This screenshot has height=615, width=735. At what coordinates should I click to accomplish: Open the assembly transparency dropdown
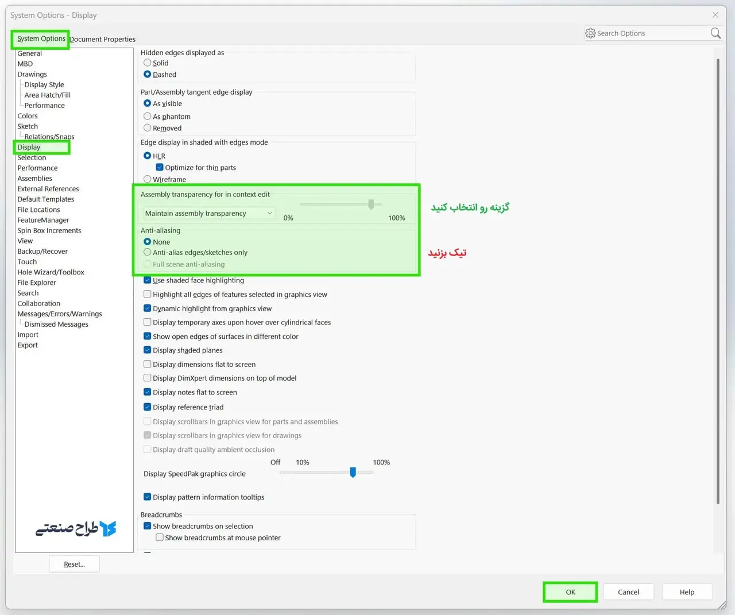coord(209,214)
